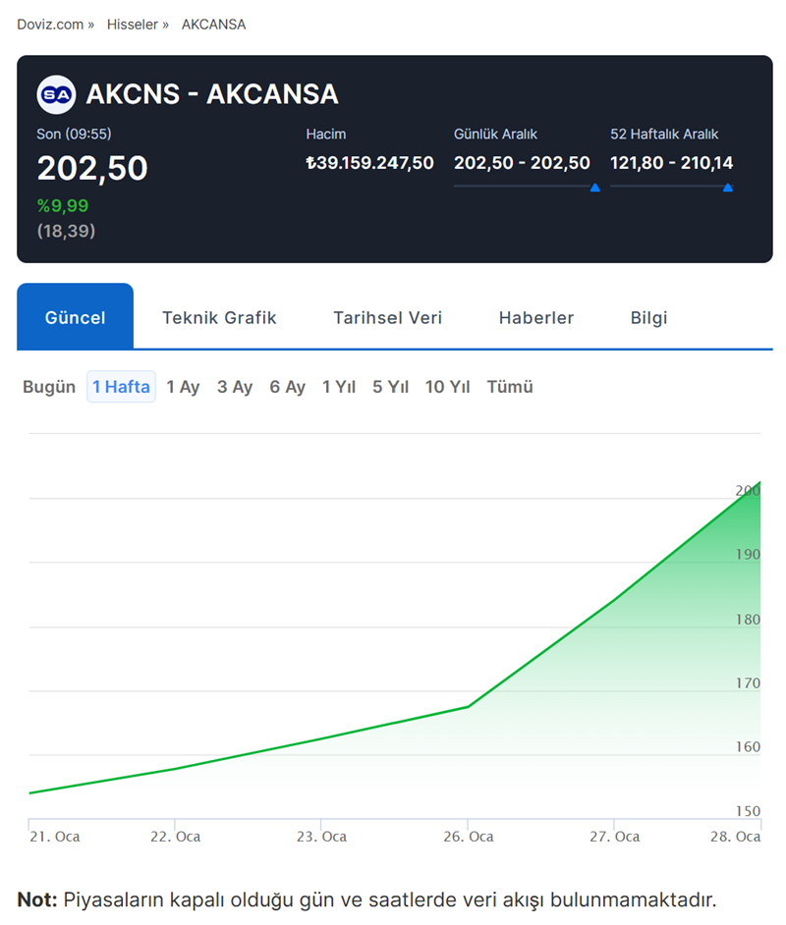The width and height of the screenshot is (786, 925).
Task: Choose the 6 Ay time period
Action: pyautogui.click(x=288, y=387)
